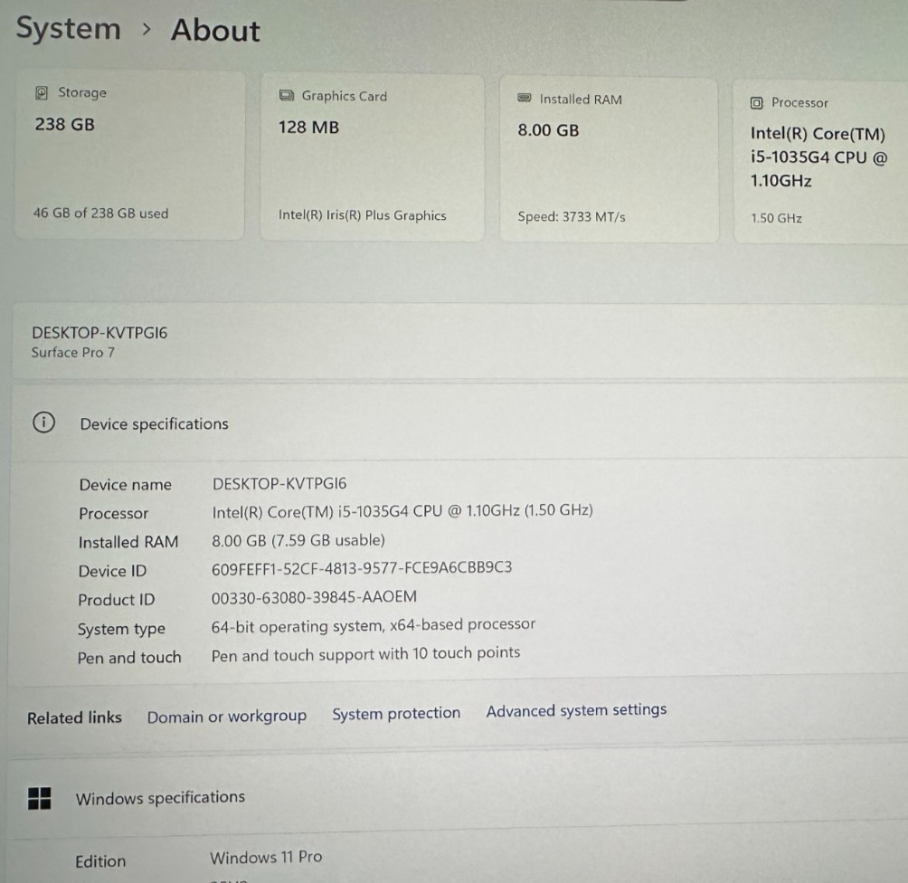Click the Windows logo icon
908x883 pixels.
(40, 798)
